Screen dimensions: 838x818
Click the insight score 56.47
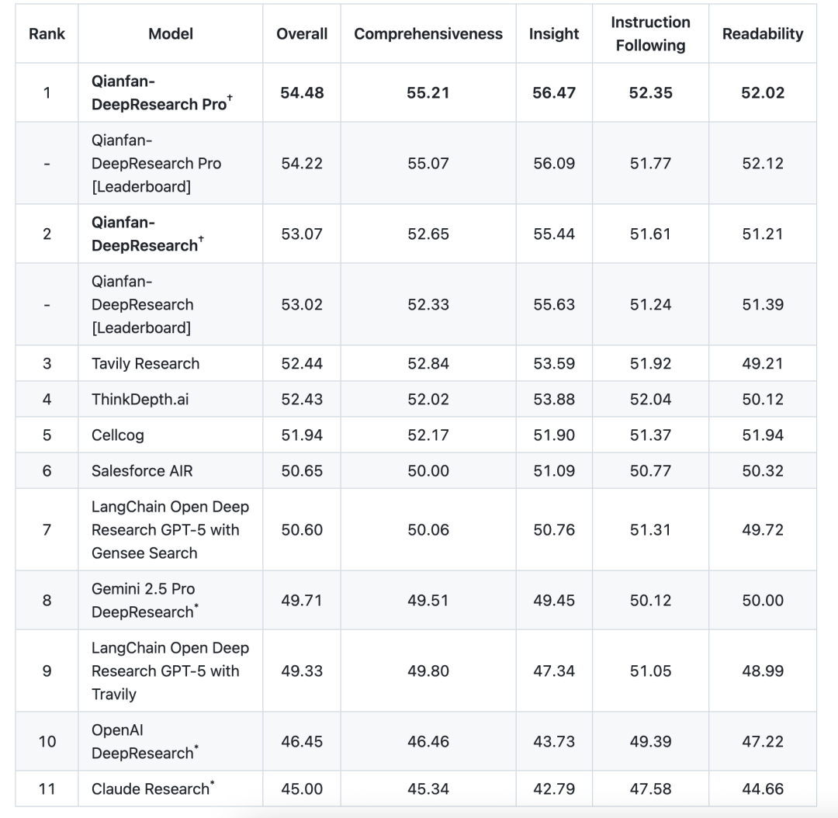(x=554, y=93)
